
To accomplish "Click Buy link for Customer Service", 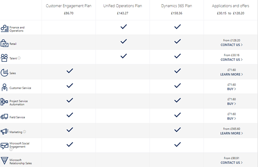I will click(x=231, y=89).
